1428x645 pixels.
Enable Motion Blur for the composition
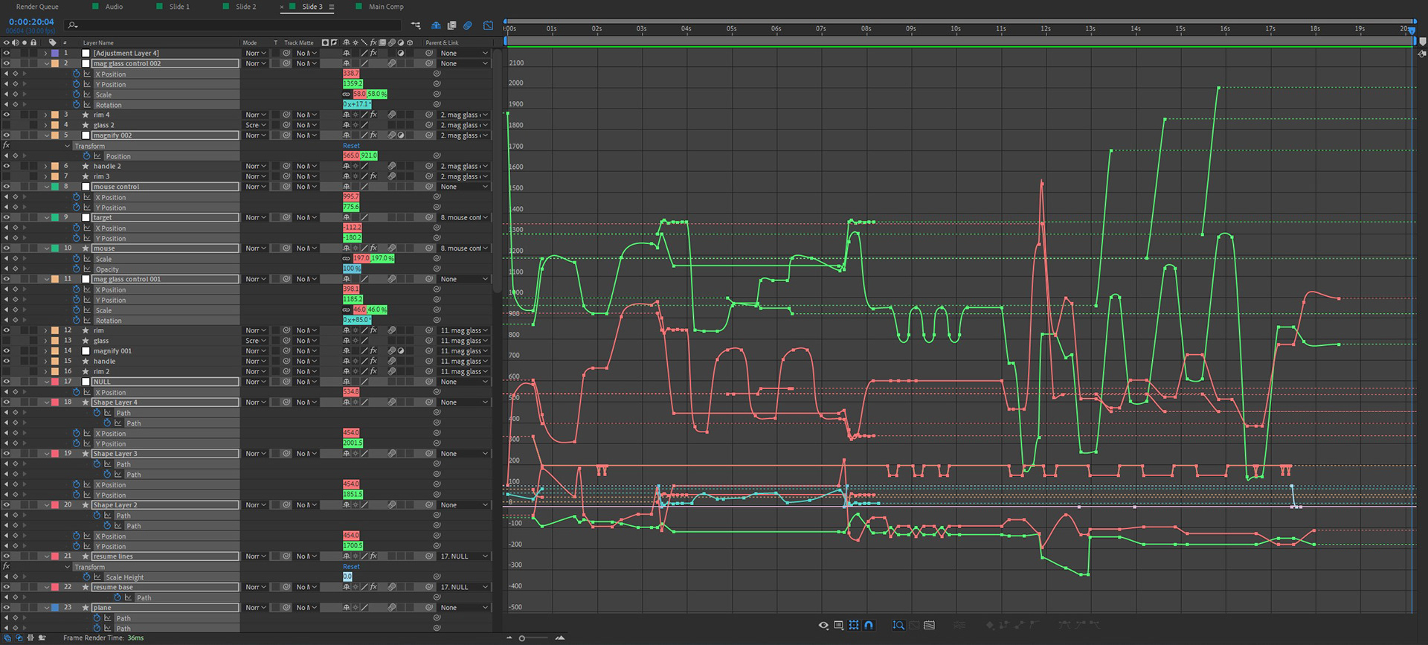point(468,25)
